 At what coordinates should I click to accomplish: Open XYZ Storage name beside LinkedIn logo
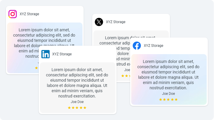(x=62, y=54)
